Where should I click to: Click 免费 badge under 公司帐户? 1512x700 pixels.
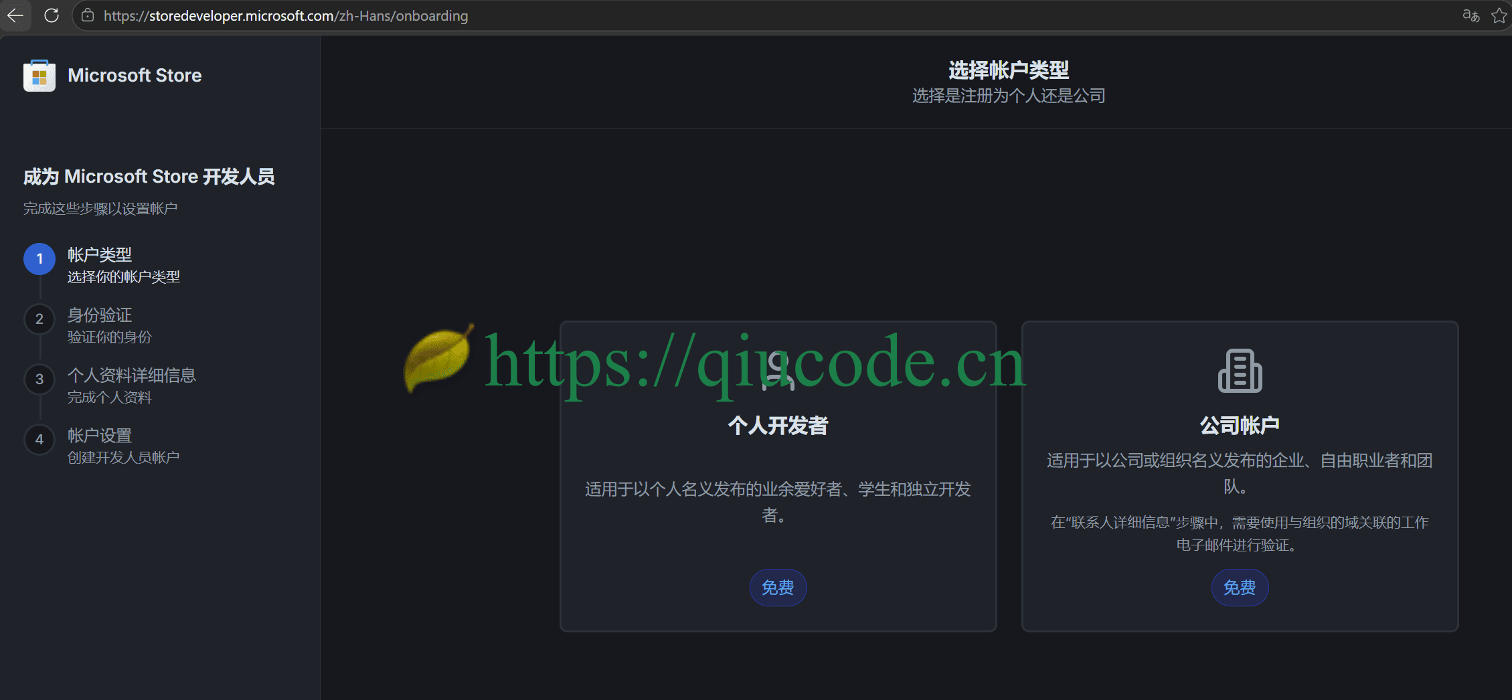1240,588
